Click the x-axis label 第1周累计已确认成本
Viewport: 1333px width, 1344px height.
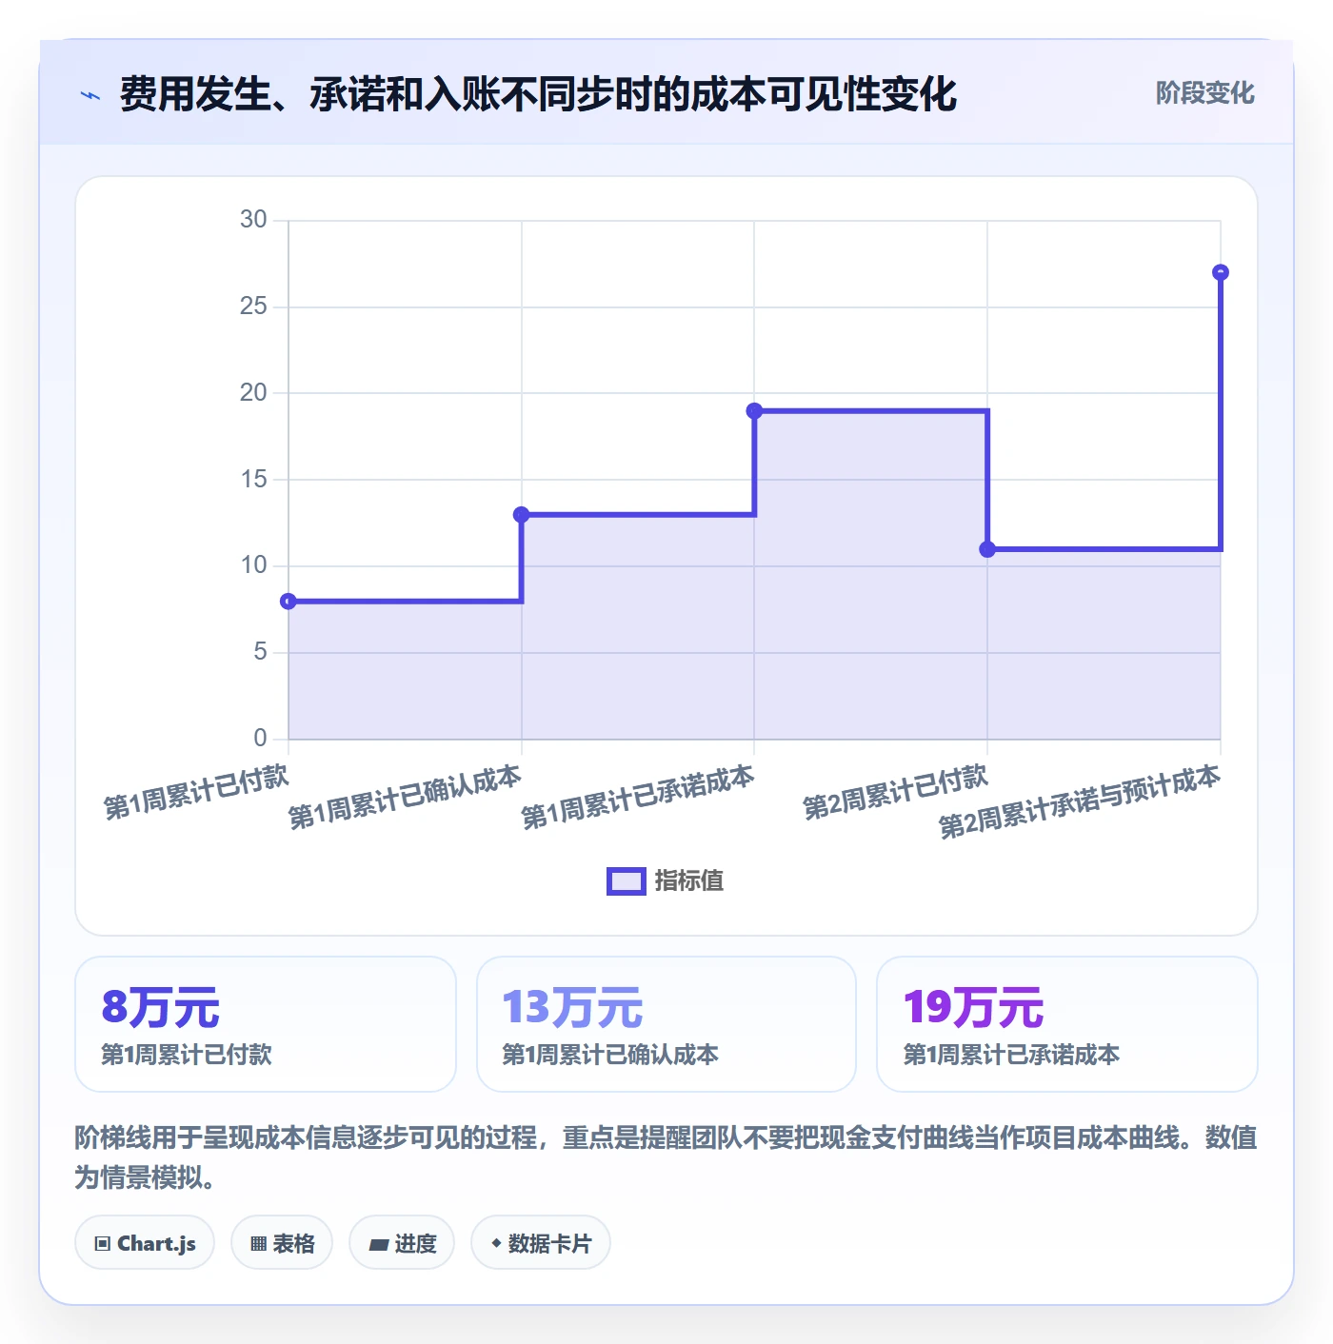point(406,798)
